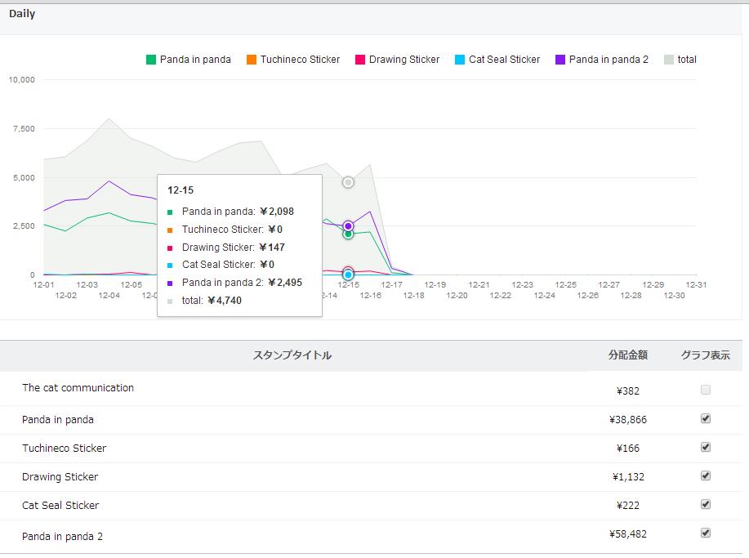
Task: Uncheck Panda in panda graph checkbox
Action: 706,418
